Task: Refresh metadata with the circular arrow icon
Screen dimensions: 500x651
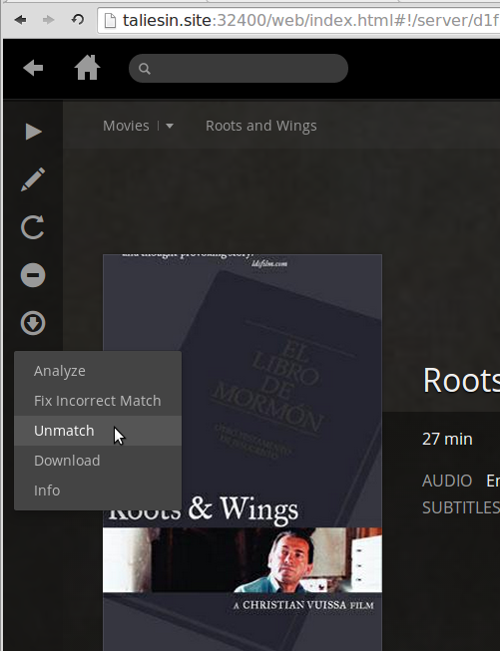Action: coord(32,227)
